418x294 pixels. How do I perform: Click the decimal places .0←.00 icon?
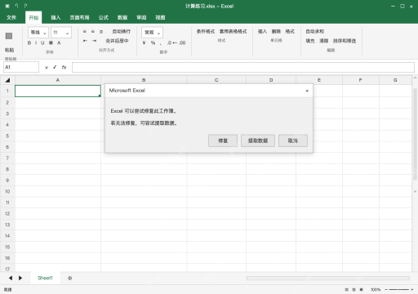click(176, 42)
